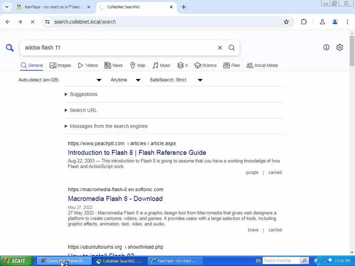Select the News search category
Screen dimensions: 355x266
click(x=113, y=65)
